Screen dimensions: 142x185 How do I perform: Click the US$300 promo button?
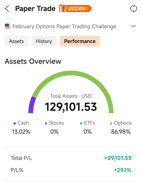click(x=78, y=9)
